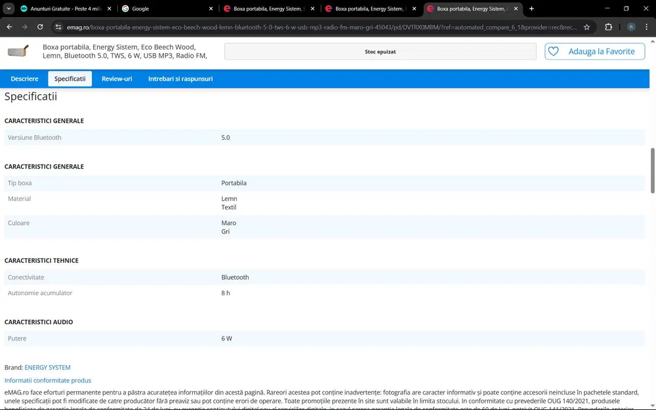Click the page vertical scrollbar thumb
The width and height of the screenshot is (656, 410).
pos(652,171)
